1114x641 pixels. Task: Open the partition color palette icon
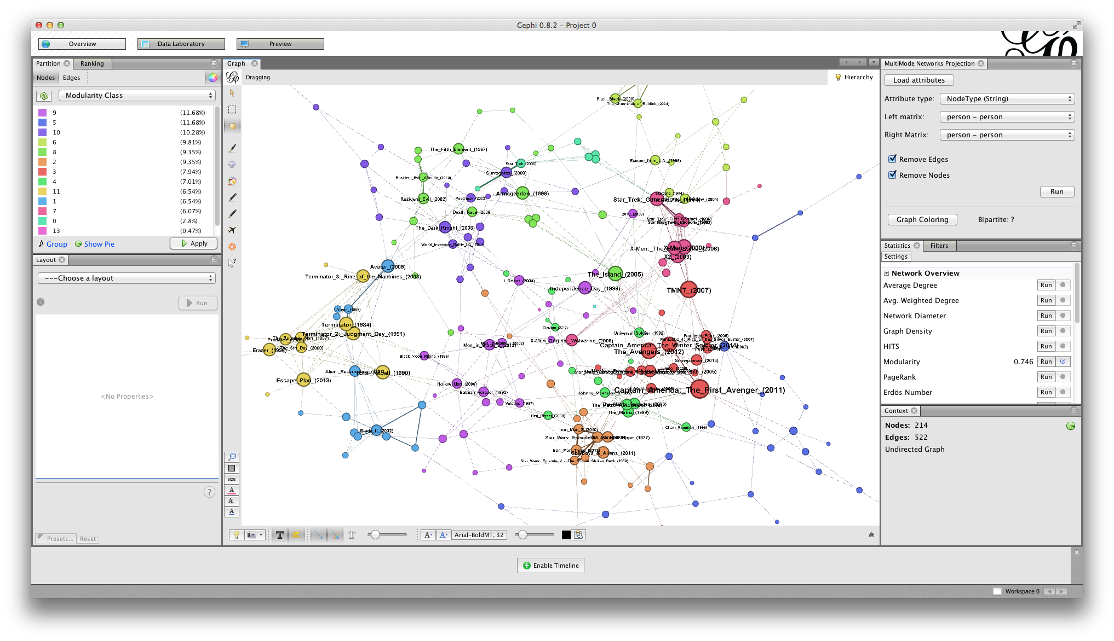coord(213,78)
